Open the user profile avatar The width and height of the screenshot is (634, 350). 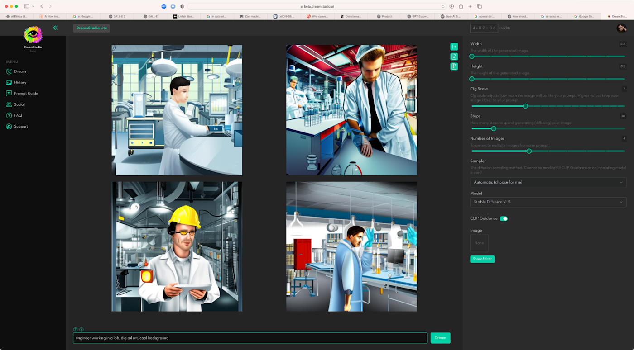coord(621,28)
